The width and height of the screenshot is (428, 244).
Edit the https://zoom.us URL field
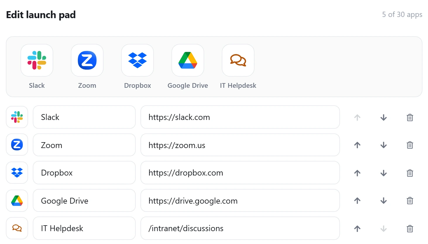[240, 145]
